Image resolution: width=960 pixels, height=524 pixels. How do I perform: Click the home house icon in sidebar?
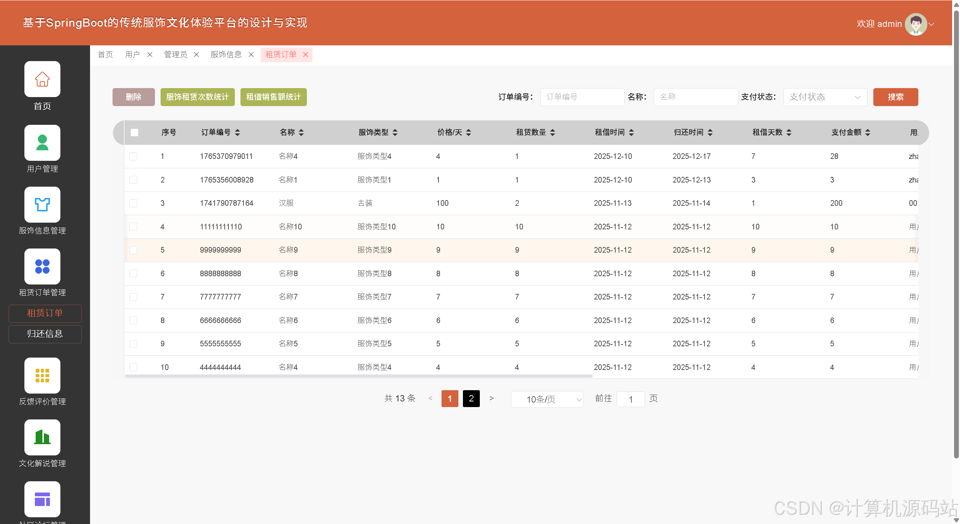click(42, 79)
